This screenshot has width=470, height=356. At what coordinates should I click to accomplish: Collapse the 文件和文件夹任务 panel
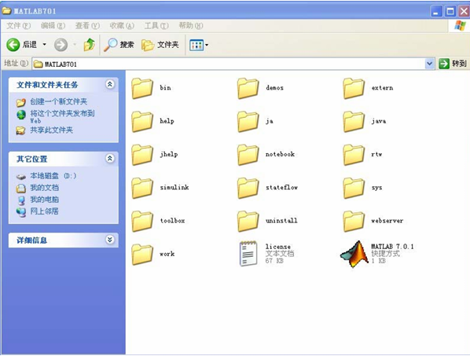click(110, 84)
